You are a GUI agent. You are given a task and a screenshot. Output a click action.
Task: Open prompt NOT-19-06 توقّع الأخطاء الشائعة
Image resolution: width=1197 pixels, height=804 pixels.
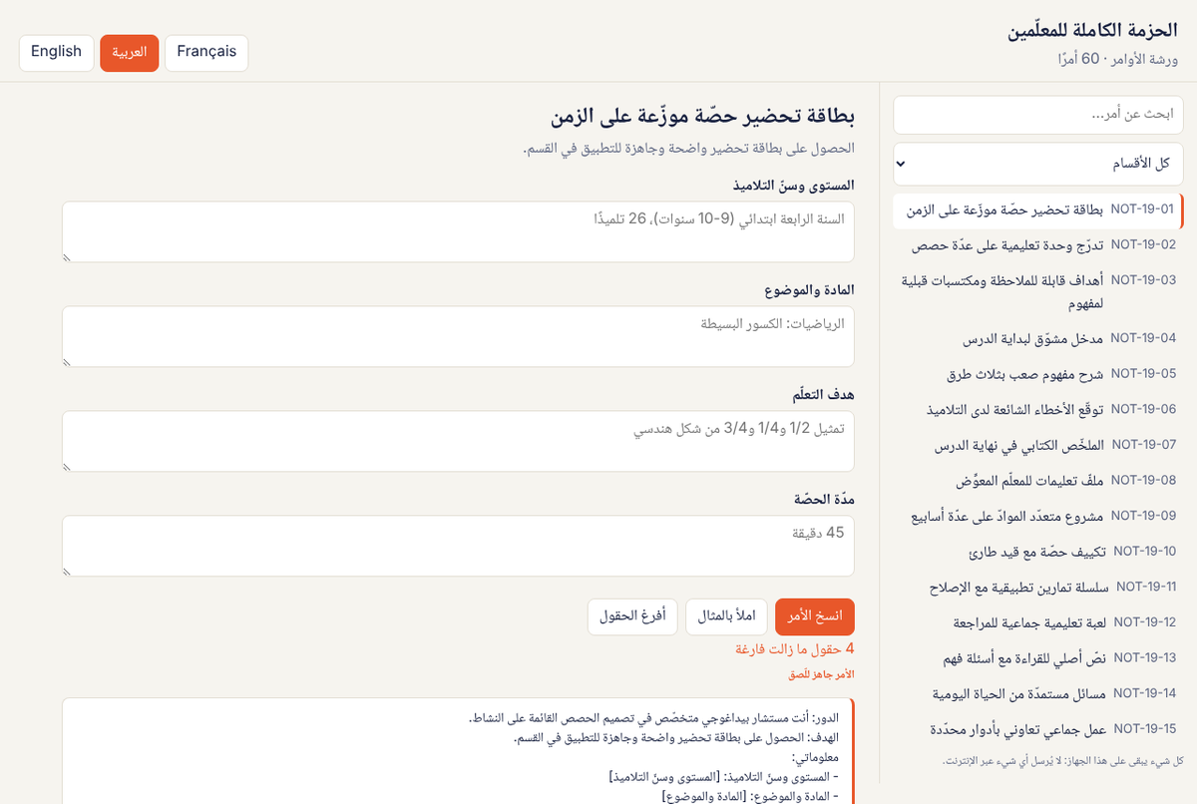pyautogui.click(x=1037, y=409)
